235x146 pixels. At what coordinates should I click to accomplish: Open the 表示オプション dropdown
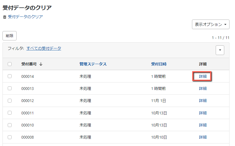[x=211, y=24]
